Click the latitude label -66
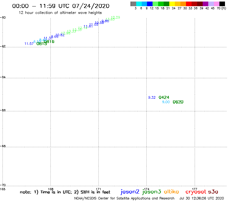Image resolution: width=229 pixels, height=201 pixels. pyautogui.click(x=3, y=110)
